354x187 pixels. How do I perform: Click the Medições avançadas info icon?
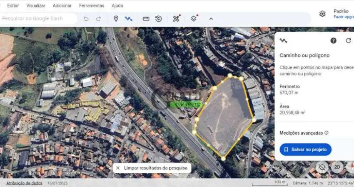(327, 133)
